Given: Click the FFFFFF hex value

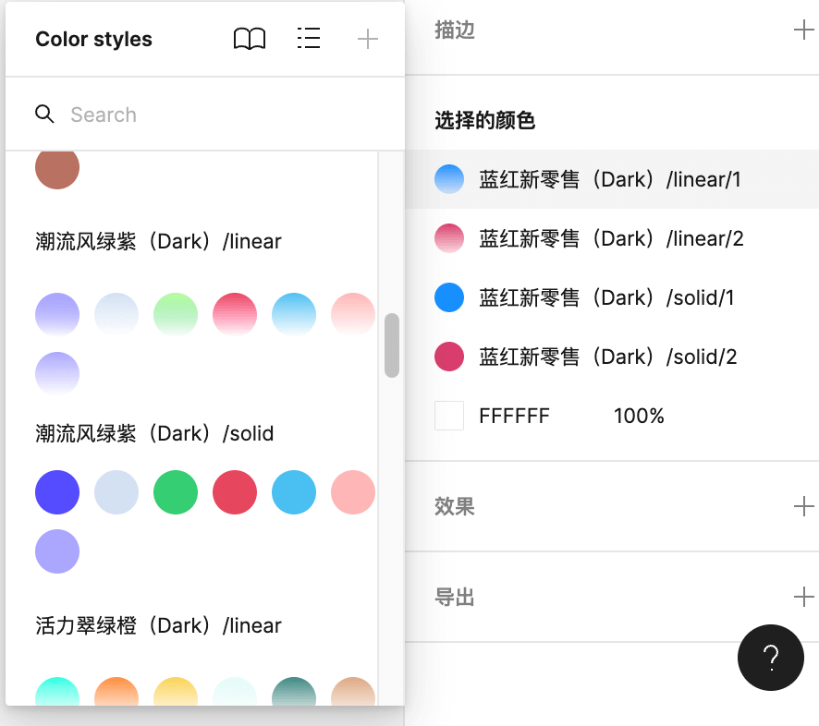Looking at the screenshot, I should (514, 416).
